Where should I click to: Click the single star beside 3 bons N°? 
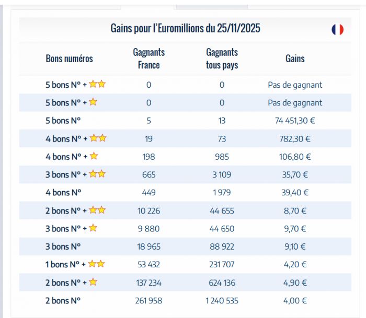[93, 228]
